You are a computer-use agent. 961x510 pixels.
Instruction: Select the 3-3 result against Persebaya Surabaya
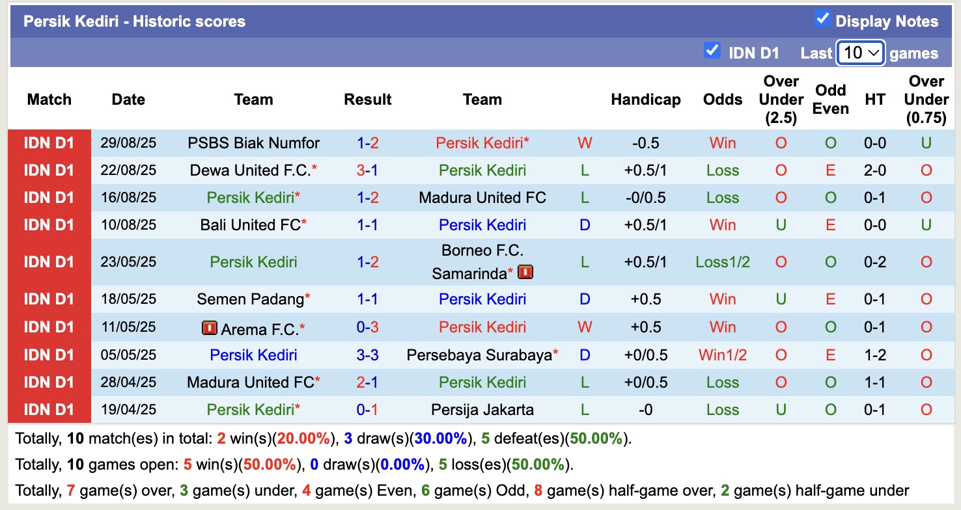[x=368, y=355]
